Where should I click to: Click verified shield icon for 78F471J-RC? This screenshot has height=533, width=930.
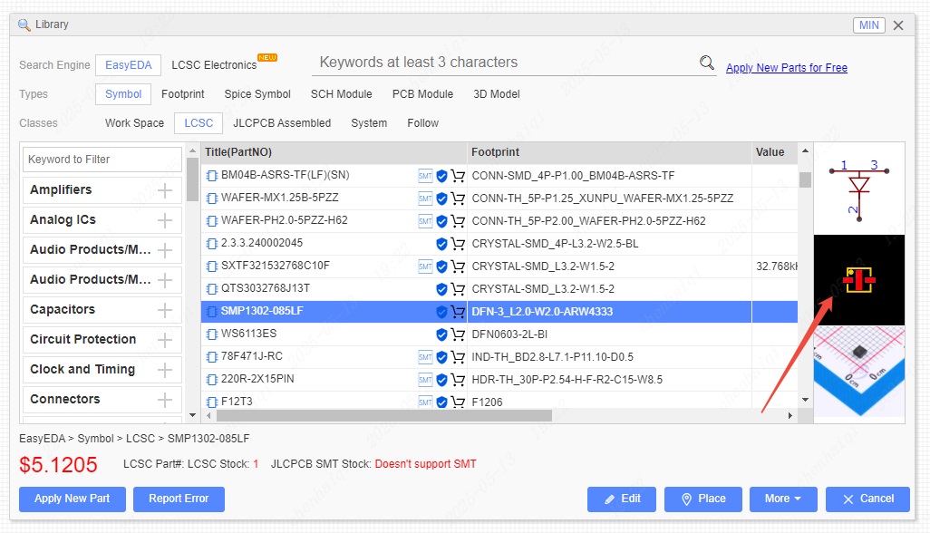pos(442,357)
